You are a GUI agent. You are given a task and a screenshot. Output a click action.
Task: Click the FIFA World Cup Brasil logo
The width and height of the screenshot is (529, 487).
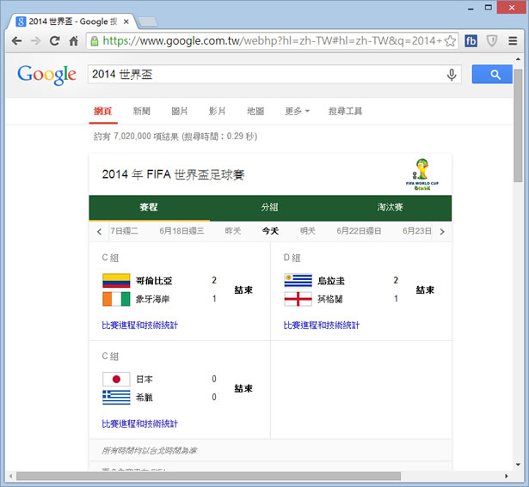tap(422, 174)
